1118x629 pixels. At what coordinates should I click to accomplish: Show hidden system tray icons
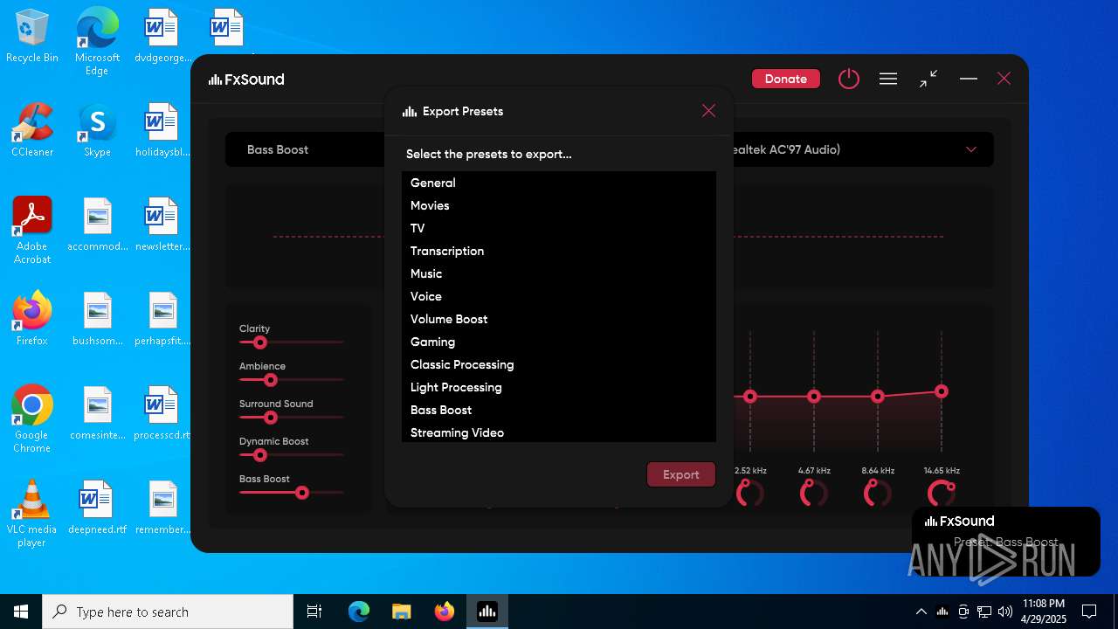click(921, 612)
